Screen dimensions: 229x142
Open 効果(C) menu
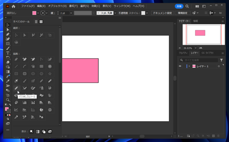(x=96, y=6)
